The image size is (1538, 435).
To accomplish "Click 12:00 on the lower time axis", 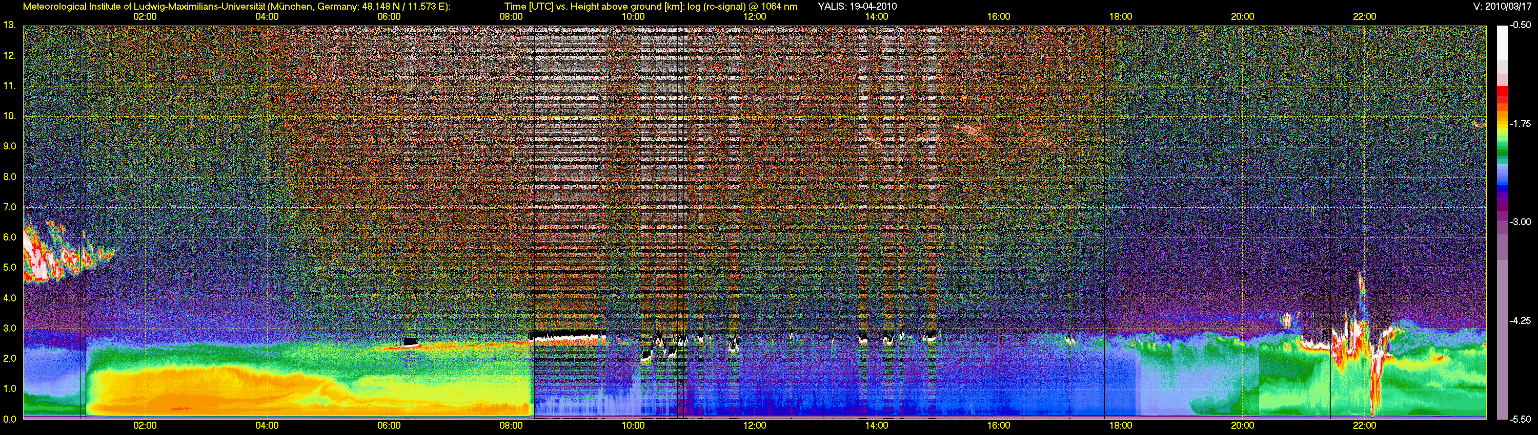I will pos(755,425).
